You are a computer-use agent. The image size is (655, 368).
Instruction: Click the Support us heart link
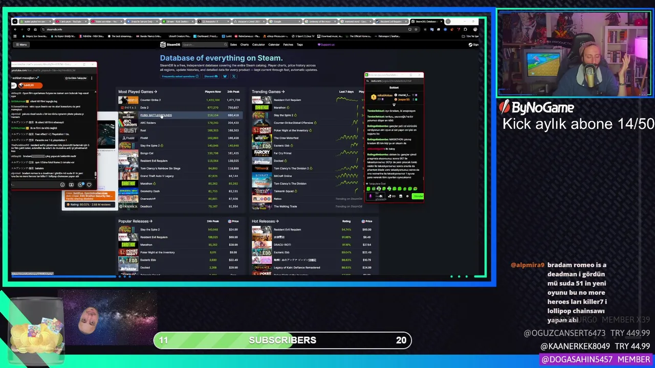326,44
